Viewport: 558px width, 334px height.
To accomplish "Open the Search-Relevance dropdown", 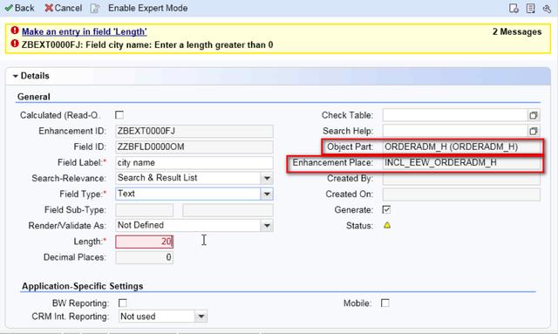I will point(267,178).
